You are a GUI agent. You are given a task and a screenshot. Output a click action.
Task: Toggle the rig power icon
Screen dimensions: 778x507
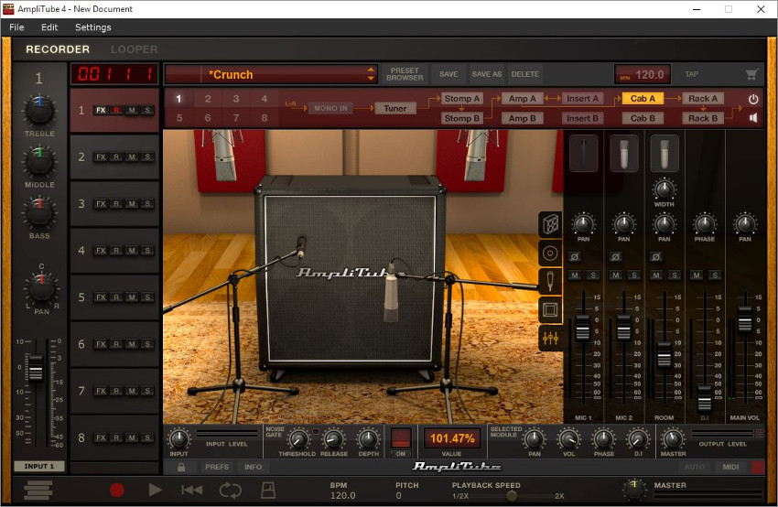coord(753,99)
